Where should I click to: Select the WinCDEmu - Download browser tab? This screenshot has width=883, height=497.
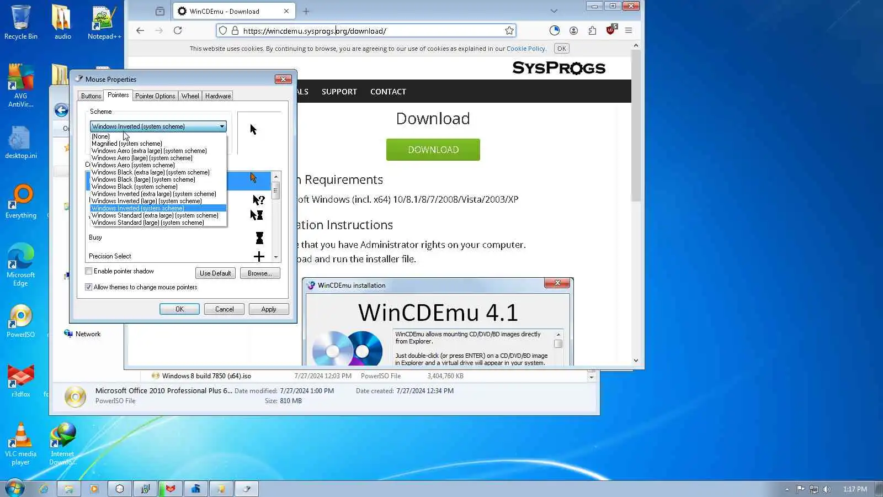pos(234,11)
